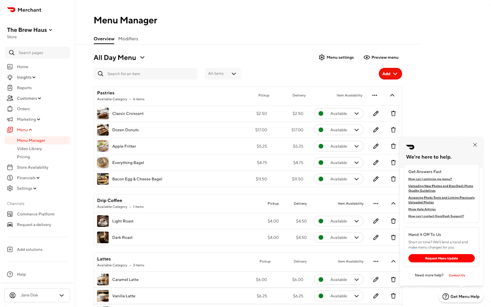Delete the Dozen Donuts item
This screenshot has width=491, height=307.
point(393,130)
